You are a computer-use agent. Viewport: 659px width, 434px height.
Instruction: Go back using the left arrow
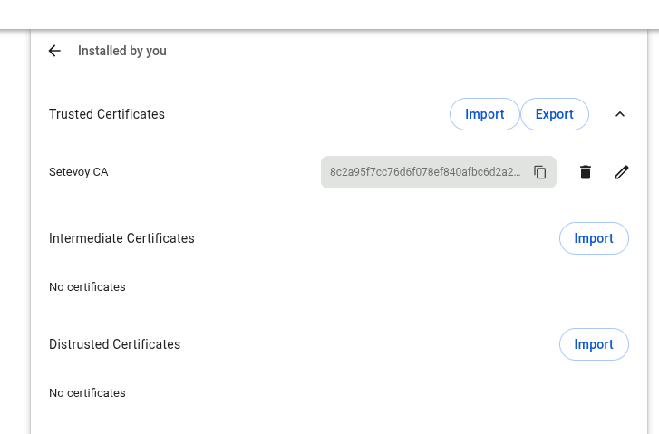click(54, 52)
